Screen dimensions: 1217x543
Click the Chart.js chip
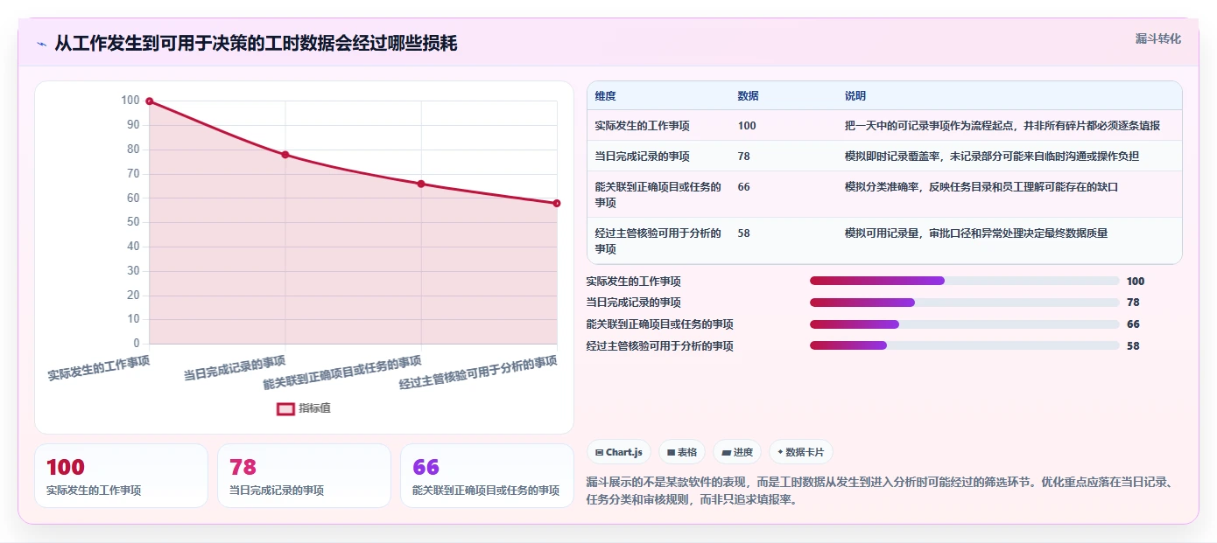click(618, 452)
